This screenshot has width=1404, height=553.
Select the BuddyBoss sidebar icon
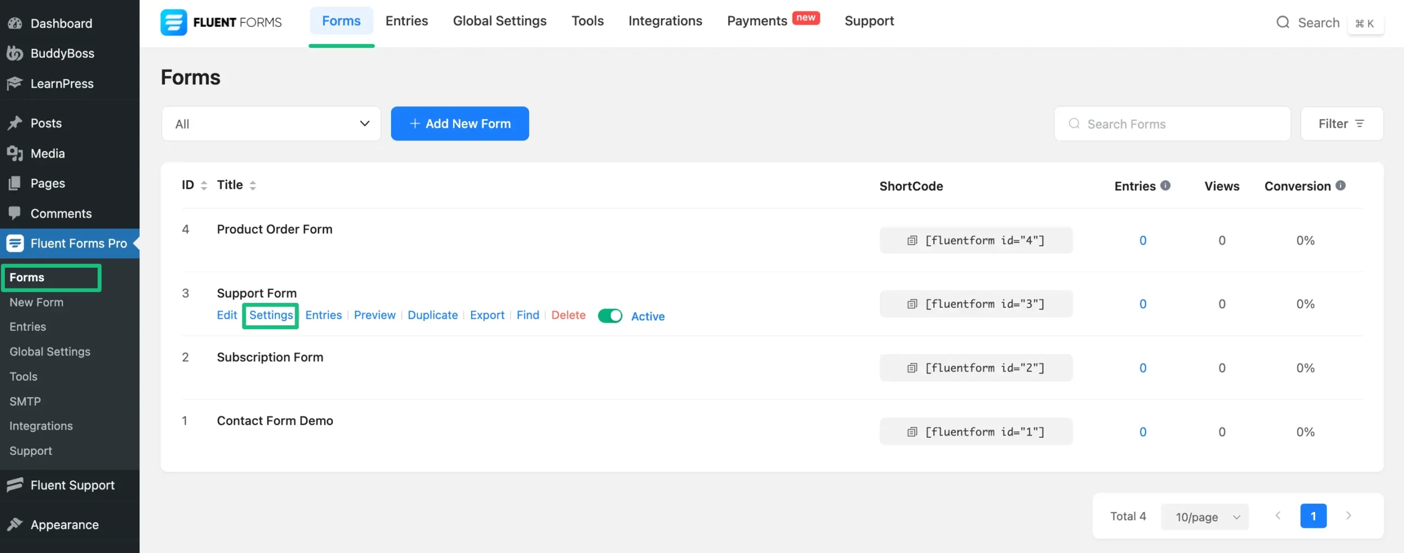pos(15,53)
